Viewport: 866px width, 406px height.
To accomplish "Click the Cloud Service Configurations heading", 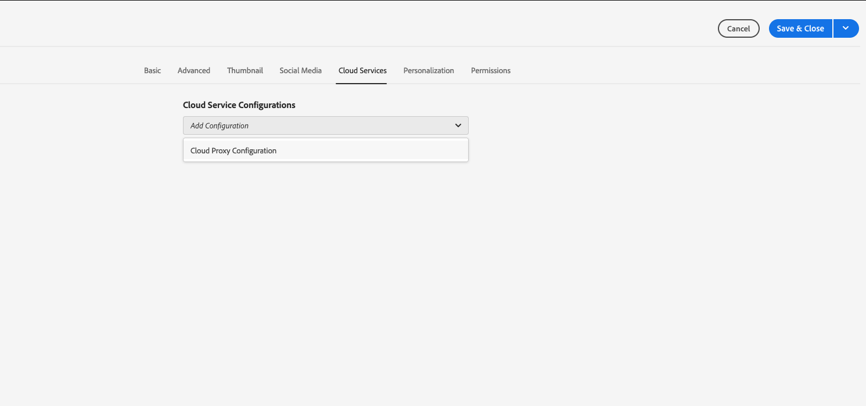I will click(x=239, y=105).
